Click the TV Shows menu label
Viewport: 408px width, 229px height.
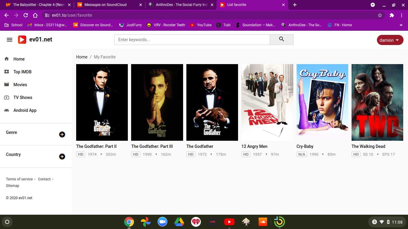click(x=23, y=98)
